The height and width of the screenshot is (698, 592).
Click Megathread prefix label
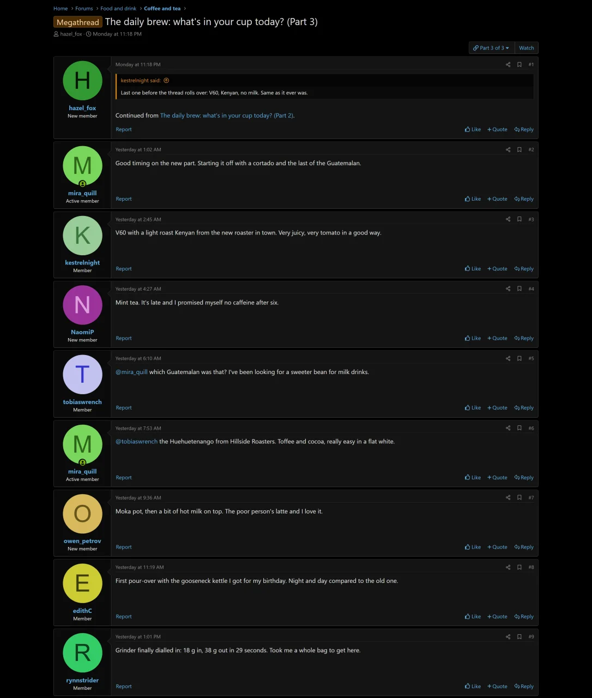pyautogui.click(x=78, y=22)
